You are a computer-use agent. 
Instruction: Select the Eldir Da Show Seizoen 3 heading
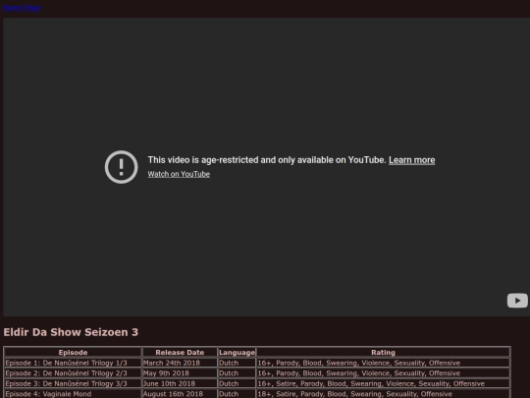coord(71,332)
